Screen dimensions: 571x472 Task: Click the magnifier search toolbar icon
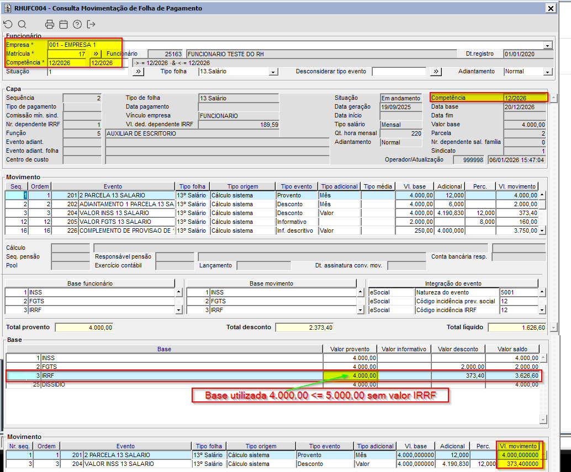[22, 24]
